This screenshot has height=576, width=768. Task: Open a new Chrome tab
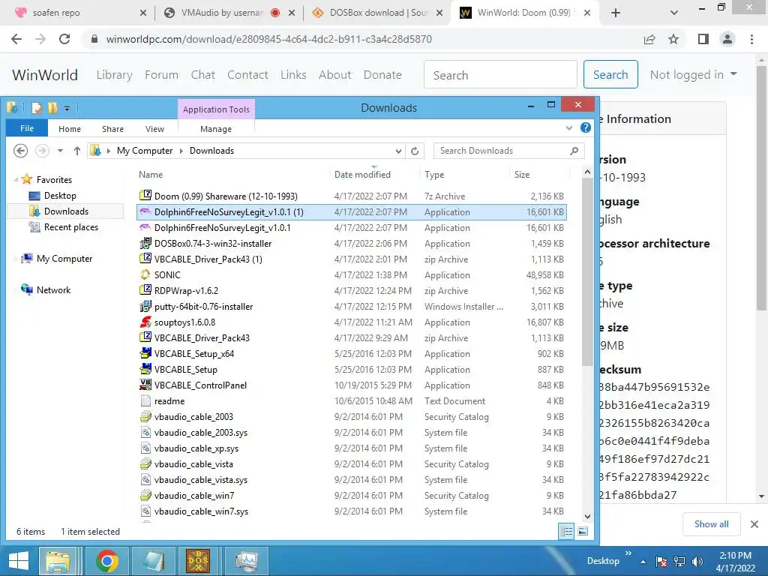click(616, 13)
